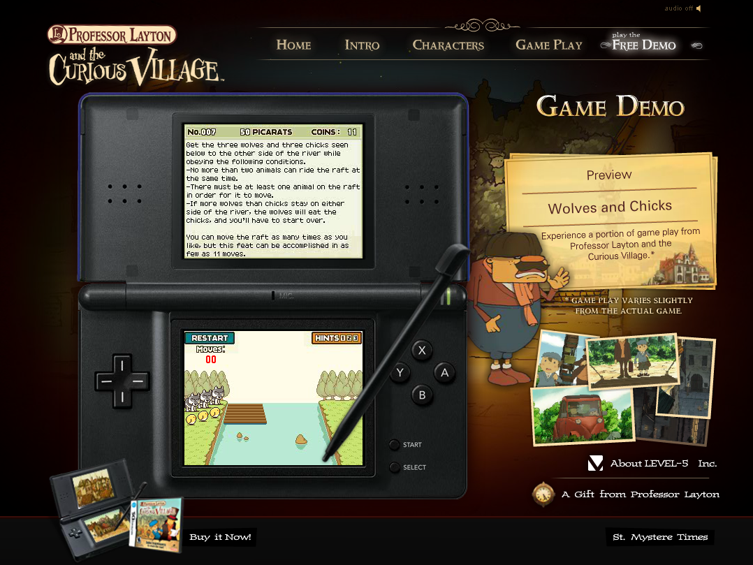Open hint 2 in the HINTS box
This screenshot has width=753, height=565.
[x=349, y=338]
